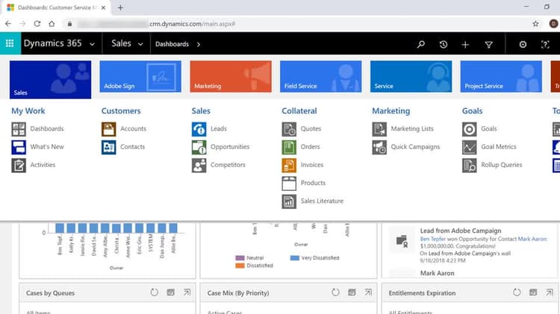560x314 pixels.
Task: Open the What's New icon
Action: coord(19,147)
